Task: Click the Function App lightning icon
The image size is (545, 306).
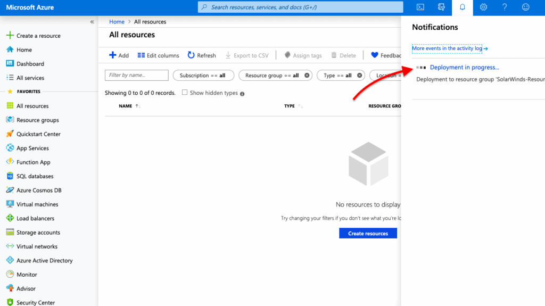Action: 10,162
